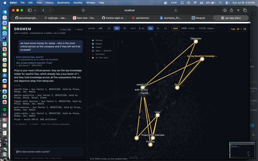
Task: Open the History menu
Action: click(49, 3)
